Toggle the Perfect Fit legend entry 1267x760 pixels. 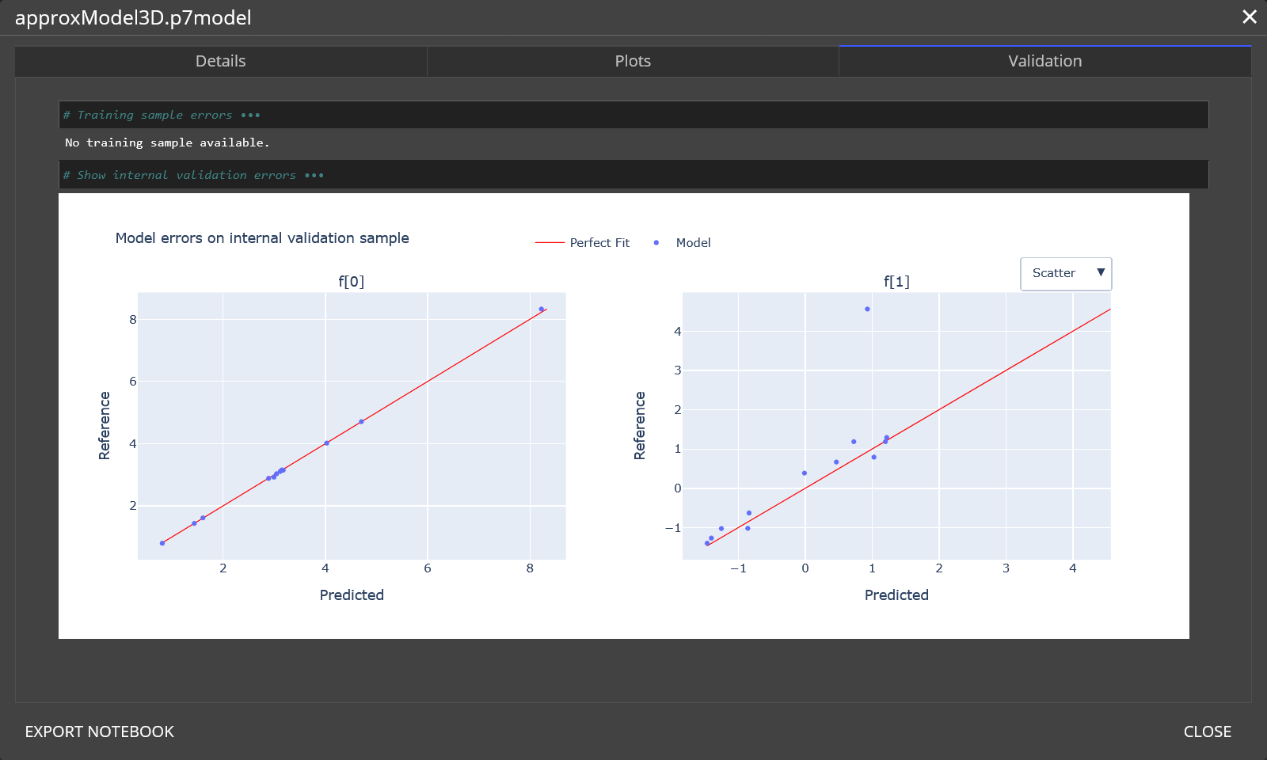583,243
